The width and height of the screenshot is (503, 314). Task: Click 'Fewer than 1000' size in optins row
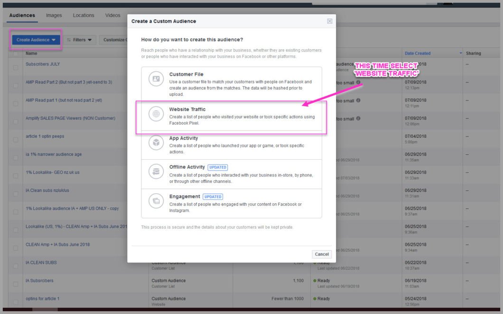tap(288, 299)
